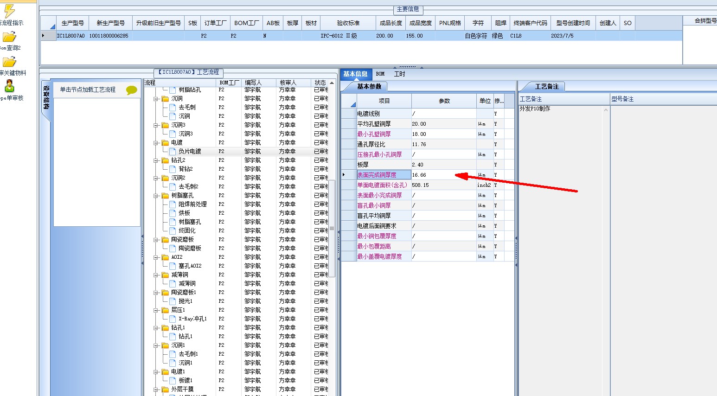Collapse the 沉铜3 folder node
The width and height of the screenshot is (717, 396).
coord(156,125)
